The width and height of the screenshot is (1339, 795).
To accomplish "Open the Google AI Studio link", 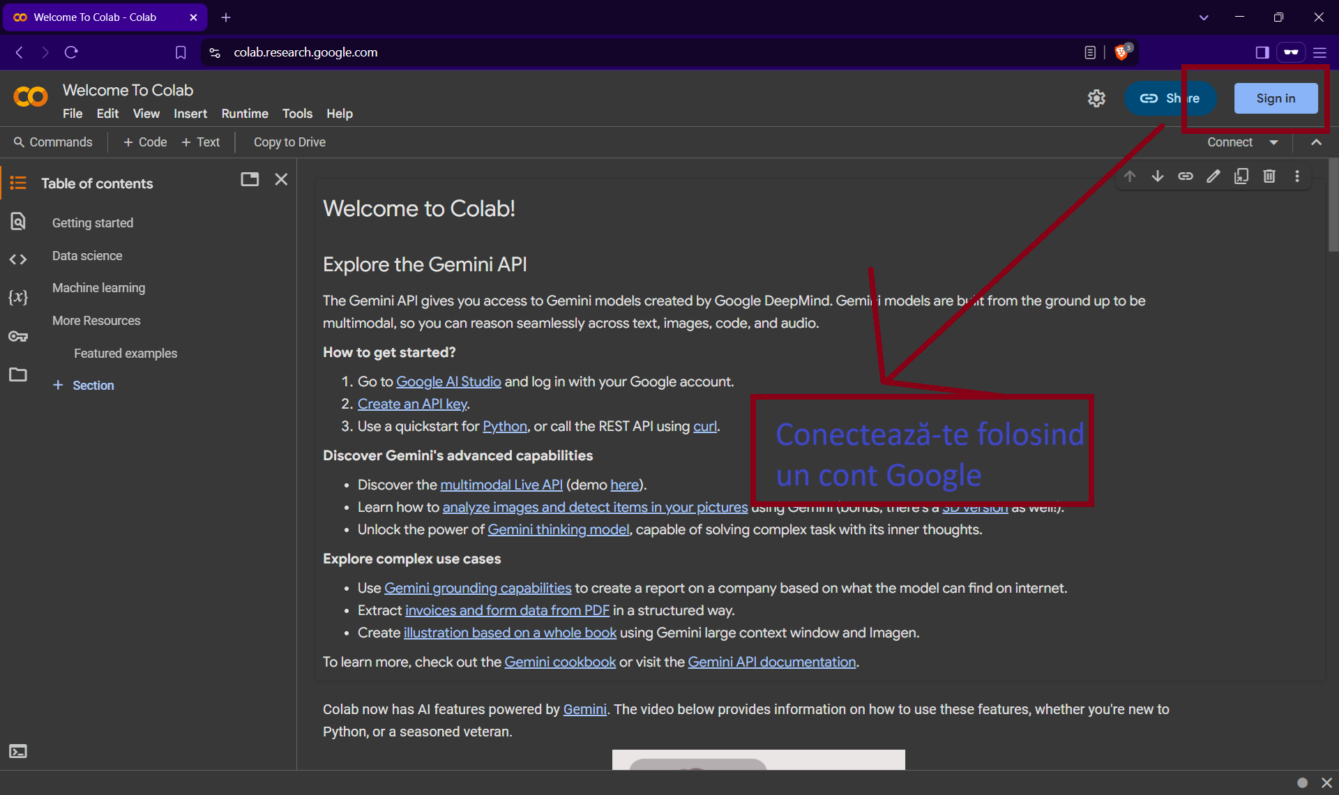I will click(x=448, y=381).
